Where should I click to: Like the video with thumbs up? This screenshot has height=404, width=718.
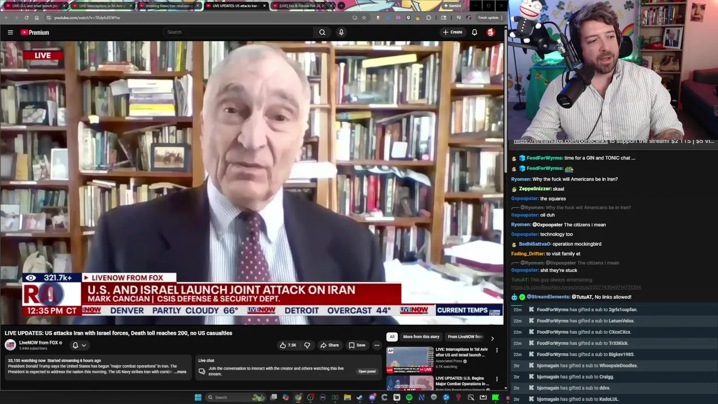[x=288, y=345]
